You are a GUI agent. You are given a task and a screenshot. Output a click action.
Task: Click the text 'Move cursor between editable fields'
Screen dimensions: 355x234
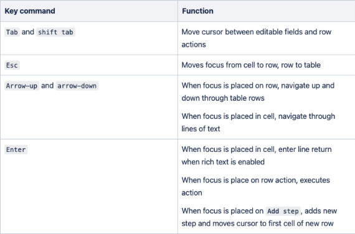point(242,32)
